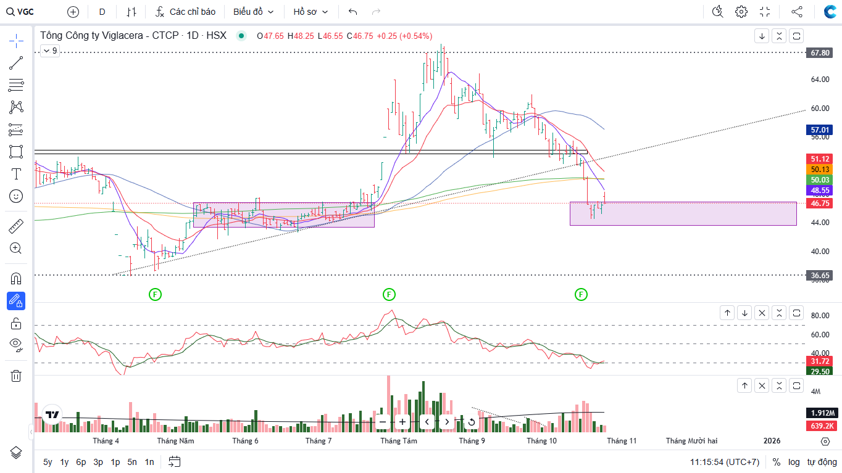
Task: Click the undo arrow button
Action: coord(353,12)
